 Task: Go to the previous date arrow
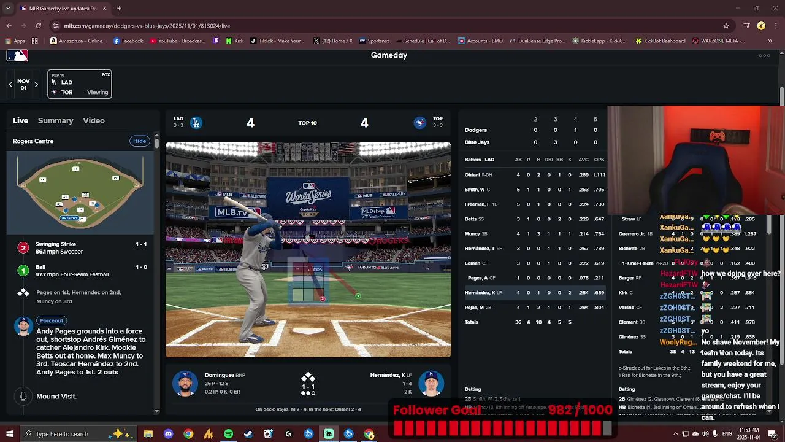point(10,85)
